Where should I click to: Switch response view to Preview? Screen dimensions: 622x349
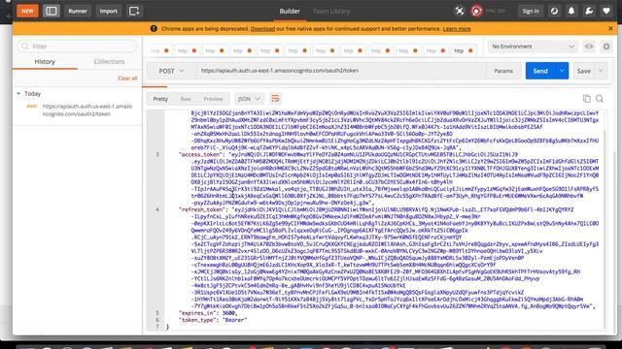point(213,99)
